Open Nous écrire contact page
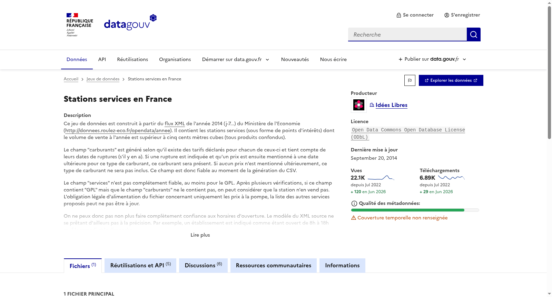This screenshot has width=552, height=297. click(x=333, y=59)
